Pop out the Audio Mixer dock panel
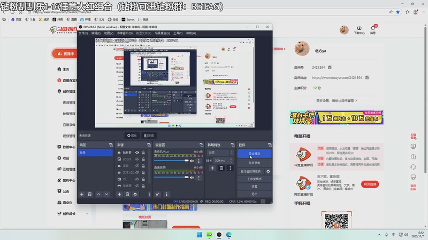Image resolution: width=428 pixels, height=240 pixels. (x=201, y=145)
